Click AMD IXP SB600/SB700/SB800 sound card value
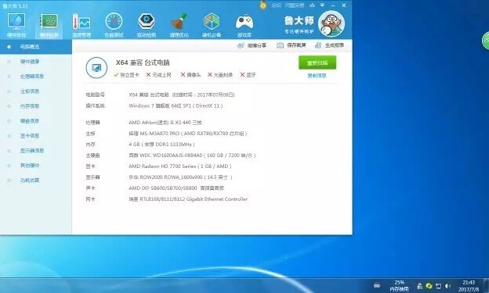 [x=176, y=188]
